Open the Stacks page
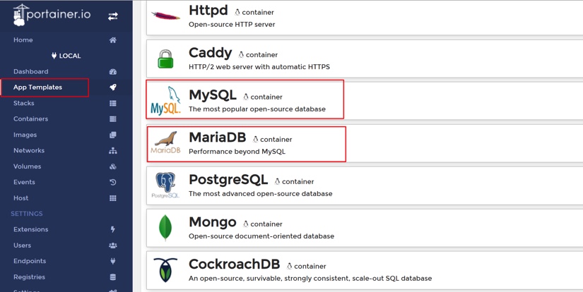The image size is (583, 292). (24, 103)
